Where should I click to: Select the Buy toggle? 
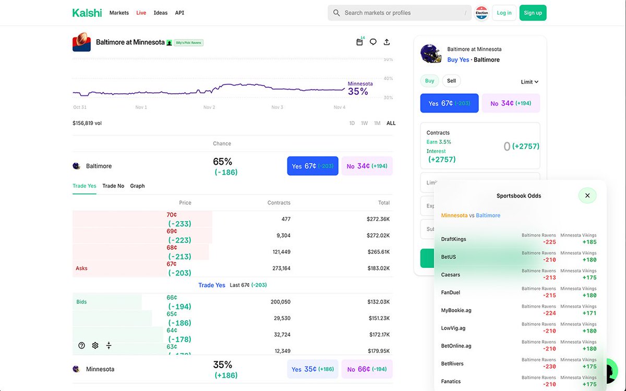pyautogui.click(x=429, y=81)
